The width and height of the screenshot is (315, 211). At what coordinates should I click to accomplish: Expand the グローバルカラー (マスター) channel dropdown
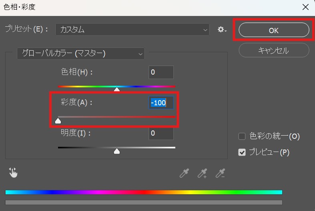[80, 53]
